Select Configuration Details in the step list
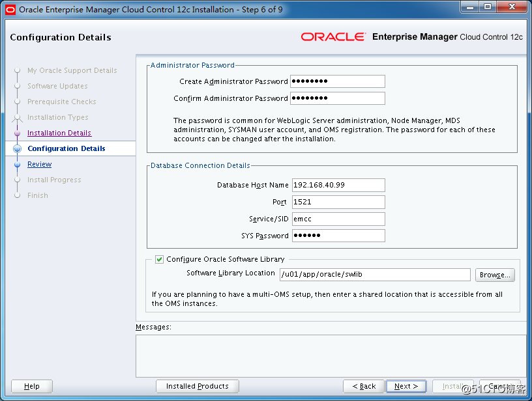This screenshot has width=532, height=401. point(66,149)
